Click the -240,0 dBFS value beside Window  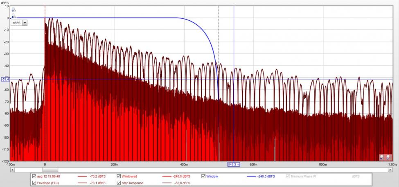point(266,176)
